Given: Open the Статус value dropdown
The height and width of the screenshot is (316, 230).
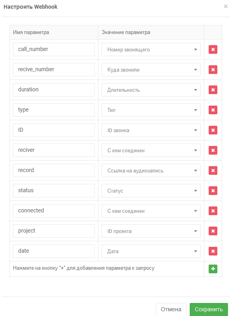Looking at the screenshot, I should 151,191.
